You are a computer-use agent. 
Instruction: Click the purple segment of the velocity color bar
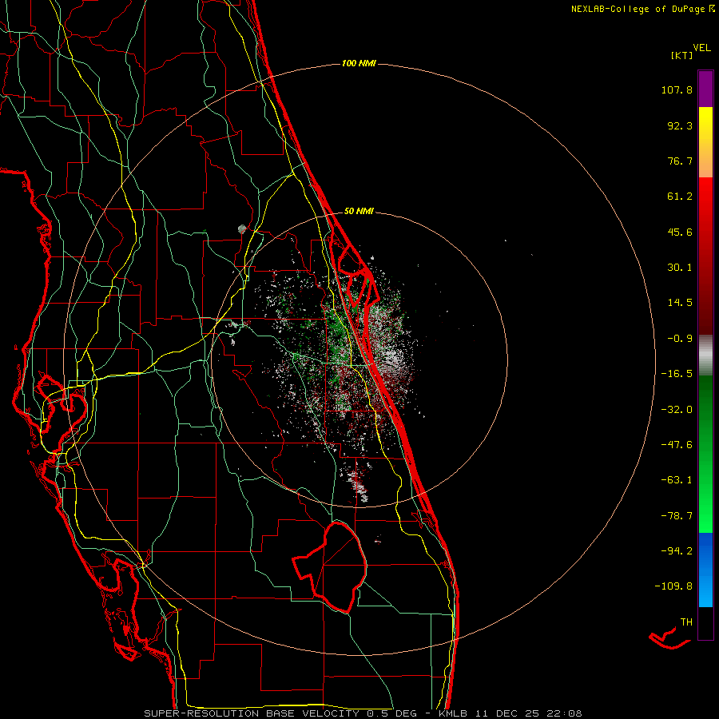705,89
